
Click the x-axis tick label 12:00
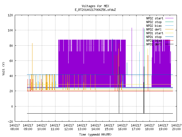[x=69, y=129]
